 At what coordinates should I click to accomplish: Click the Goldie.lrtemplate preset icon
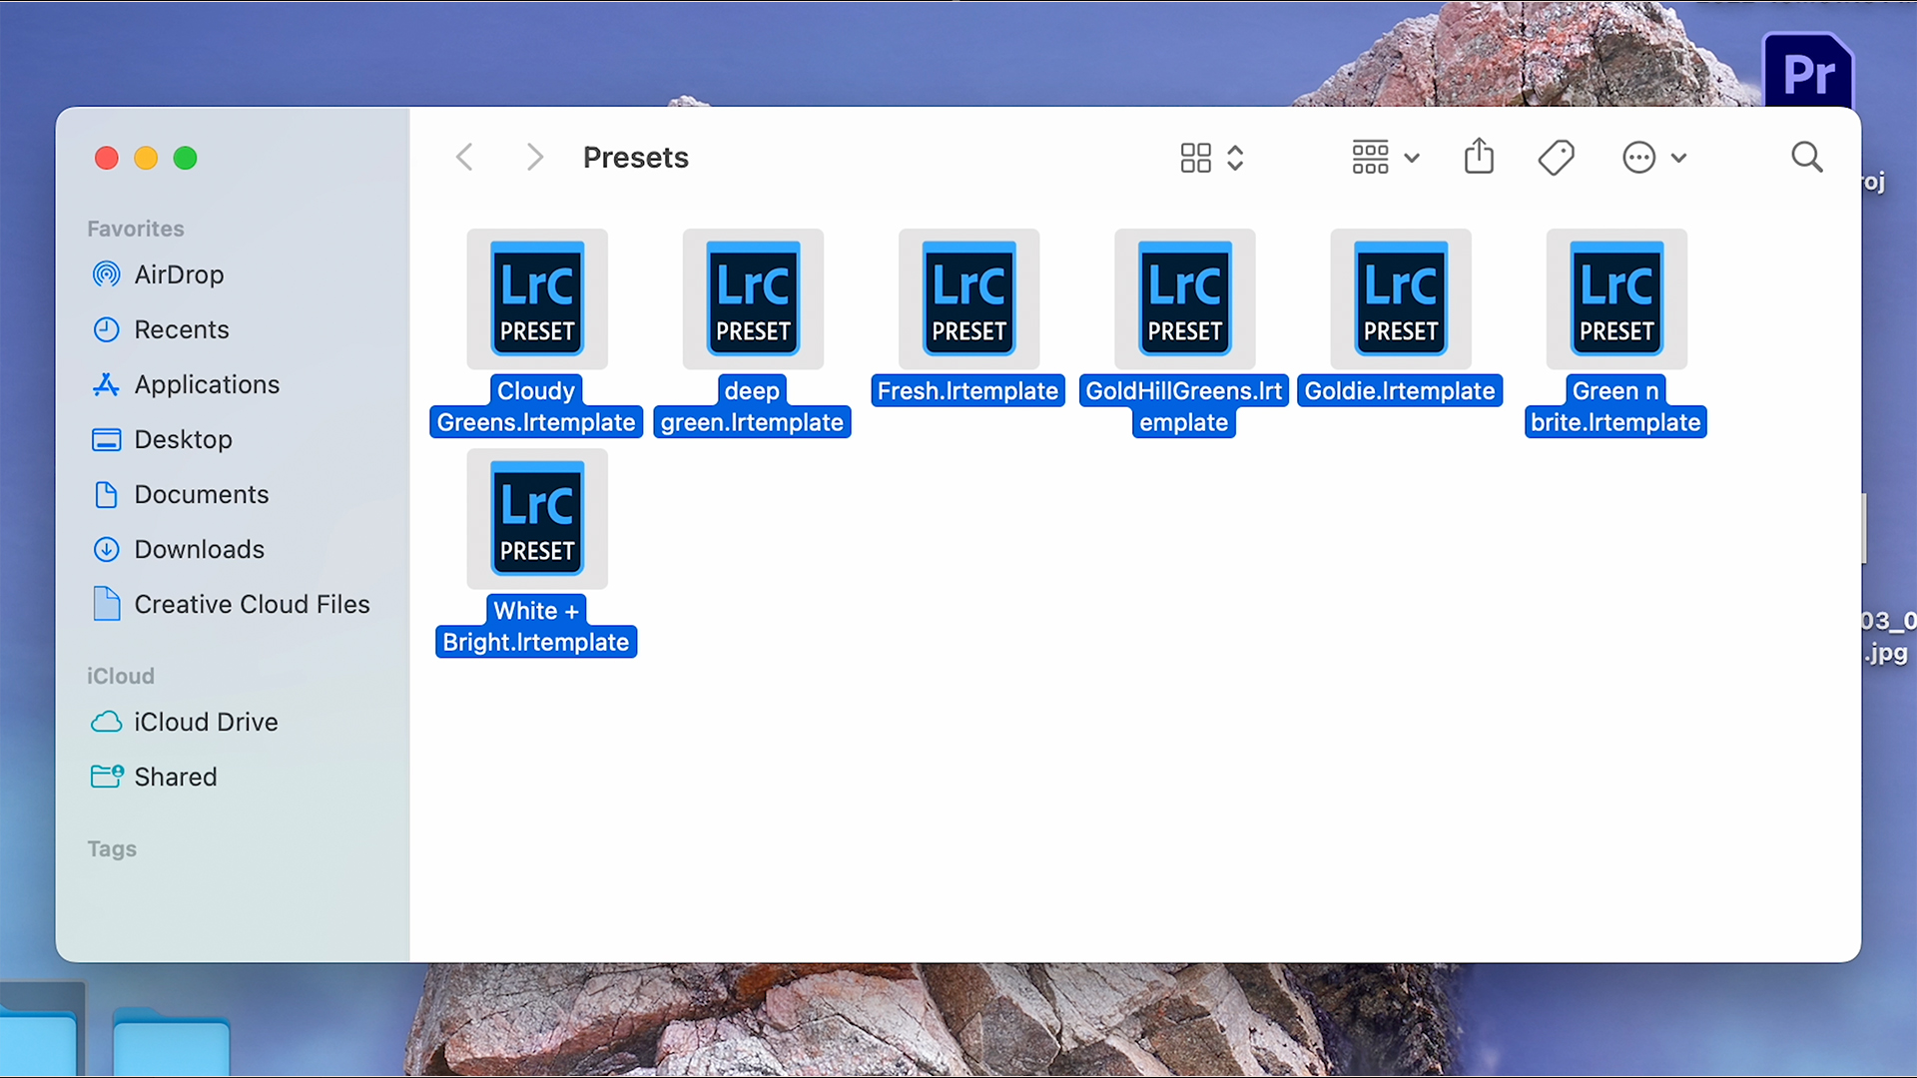pyautogui.click(x=1400, y=299)
